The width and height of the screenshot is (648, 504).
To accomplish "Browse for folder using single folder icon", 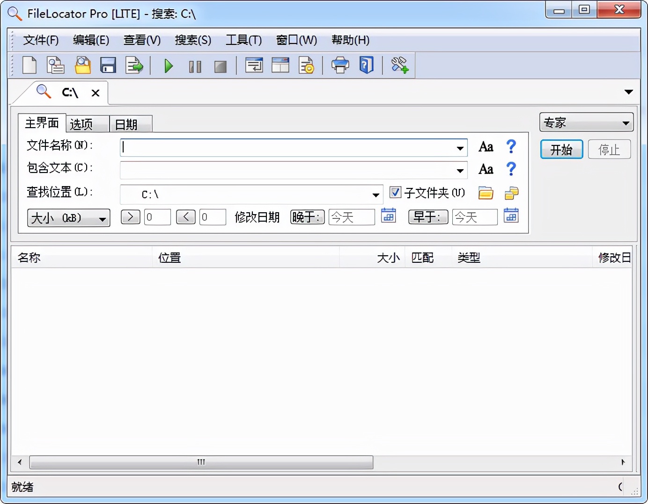I will point(486,193).
